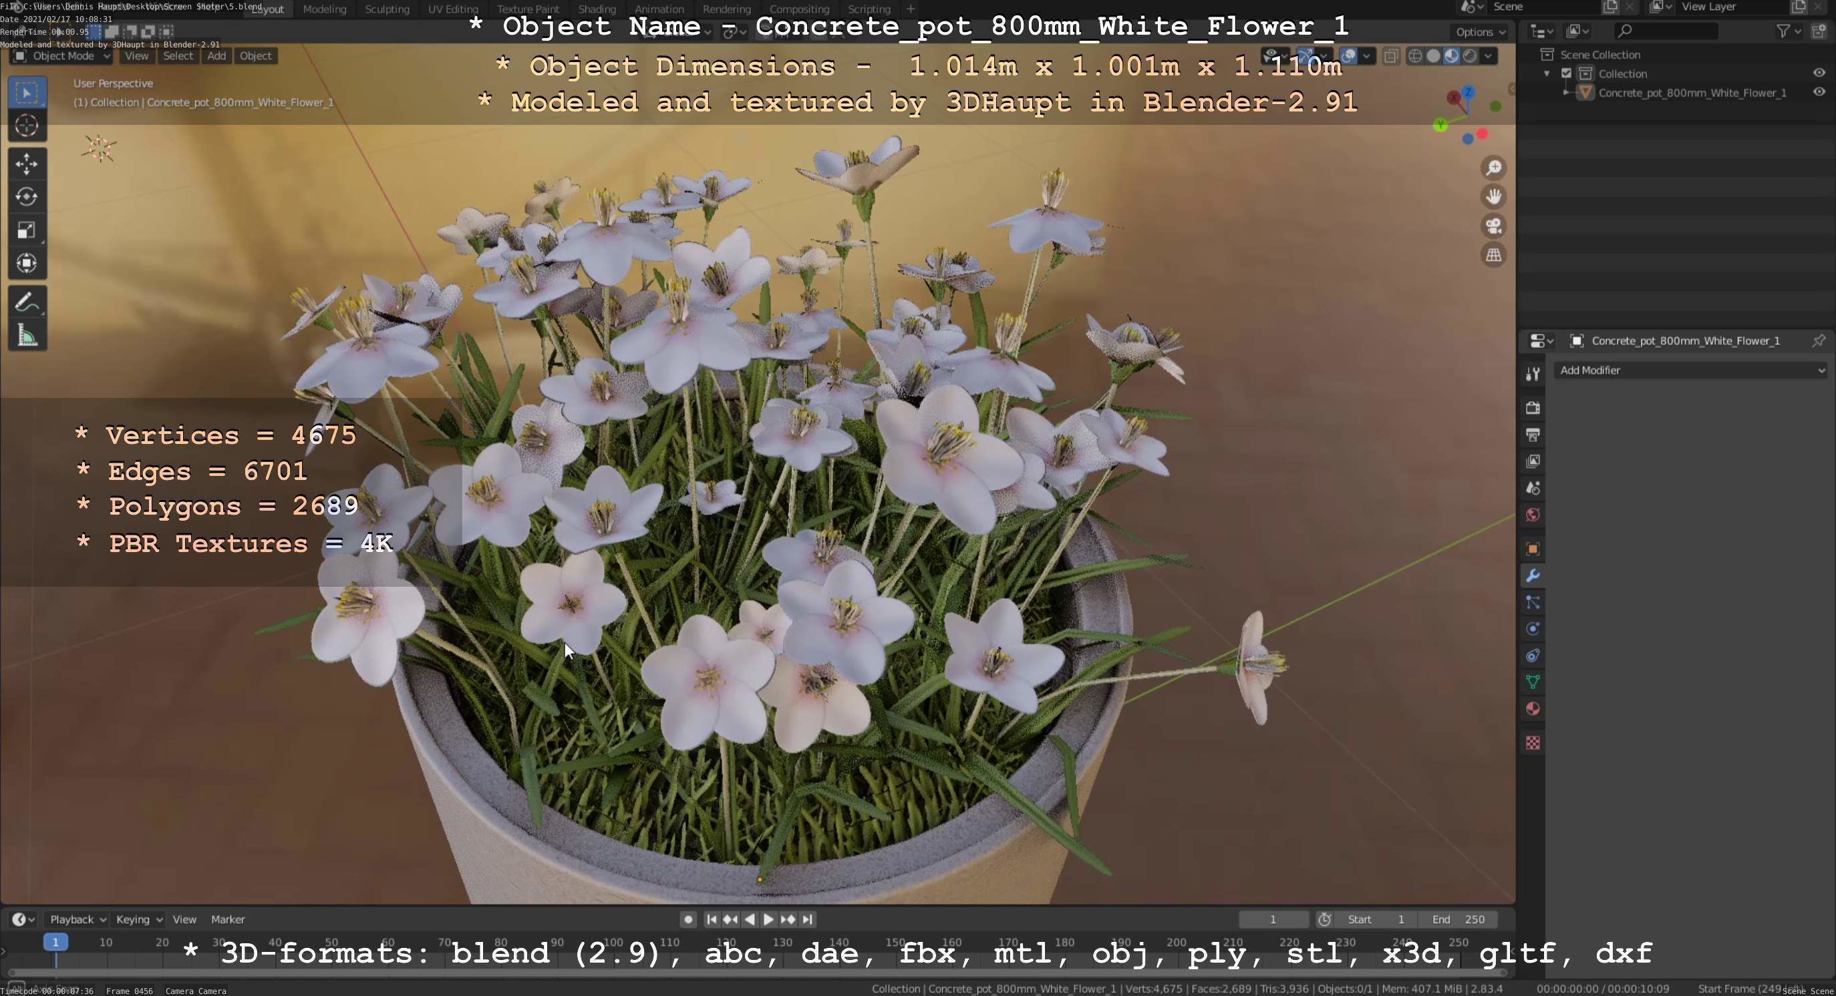Image resolution: width=1836 pixels, height=996 pixels.
Task: Click the Options button in header
Action: point(1481,32)
